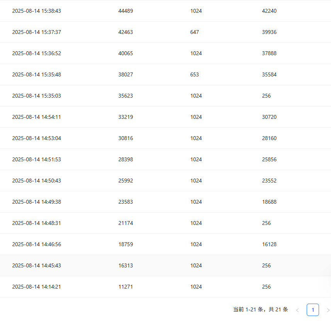Click the pagination total count text
The width and height of the screenshot is (331, 321).
[x=261, y=309]
